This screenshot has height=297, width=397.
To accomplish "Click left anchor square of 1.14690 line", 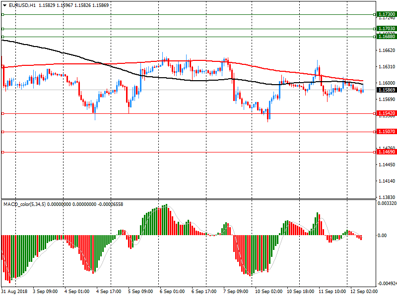I will [2, 152].
